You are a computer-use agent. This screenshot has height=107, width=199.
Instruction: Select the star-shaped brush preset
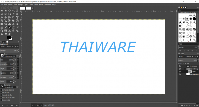[x=180, y=22]
